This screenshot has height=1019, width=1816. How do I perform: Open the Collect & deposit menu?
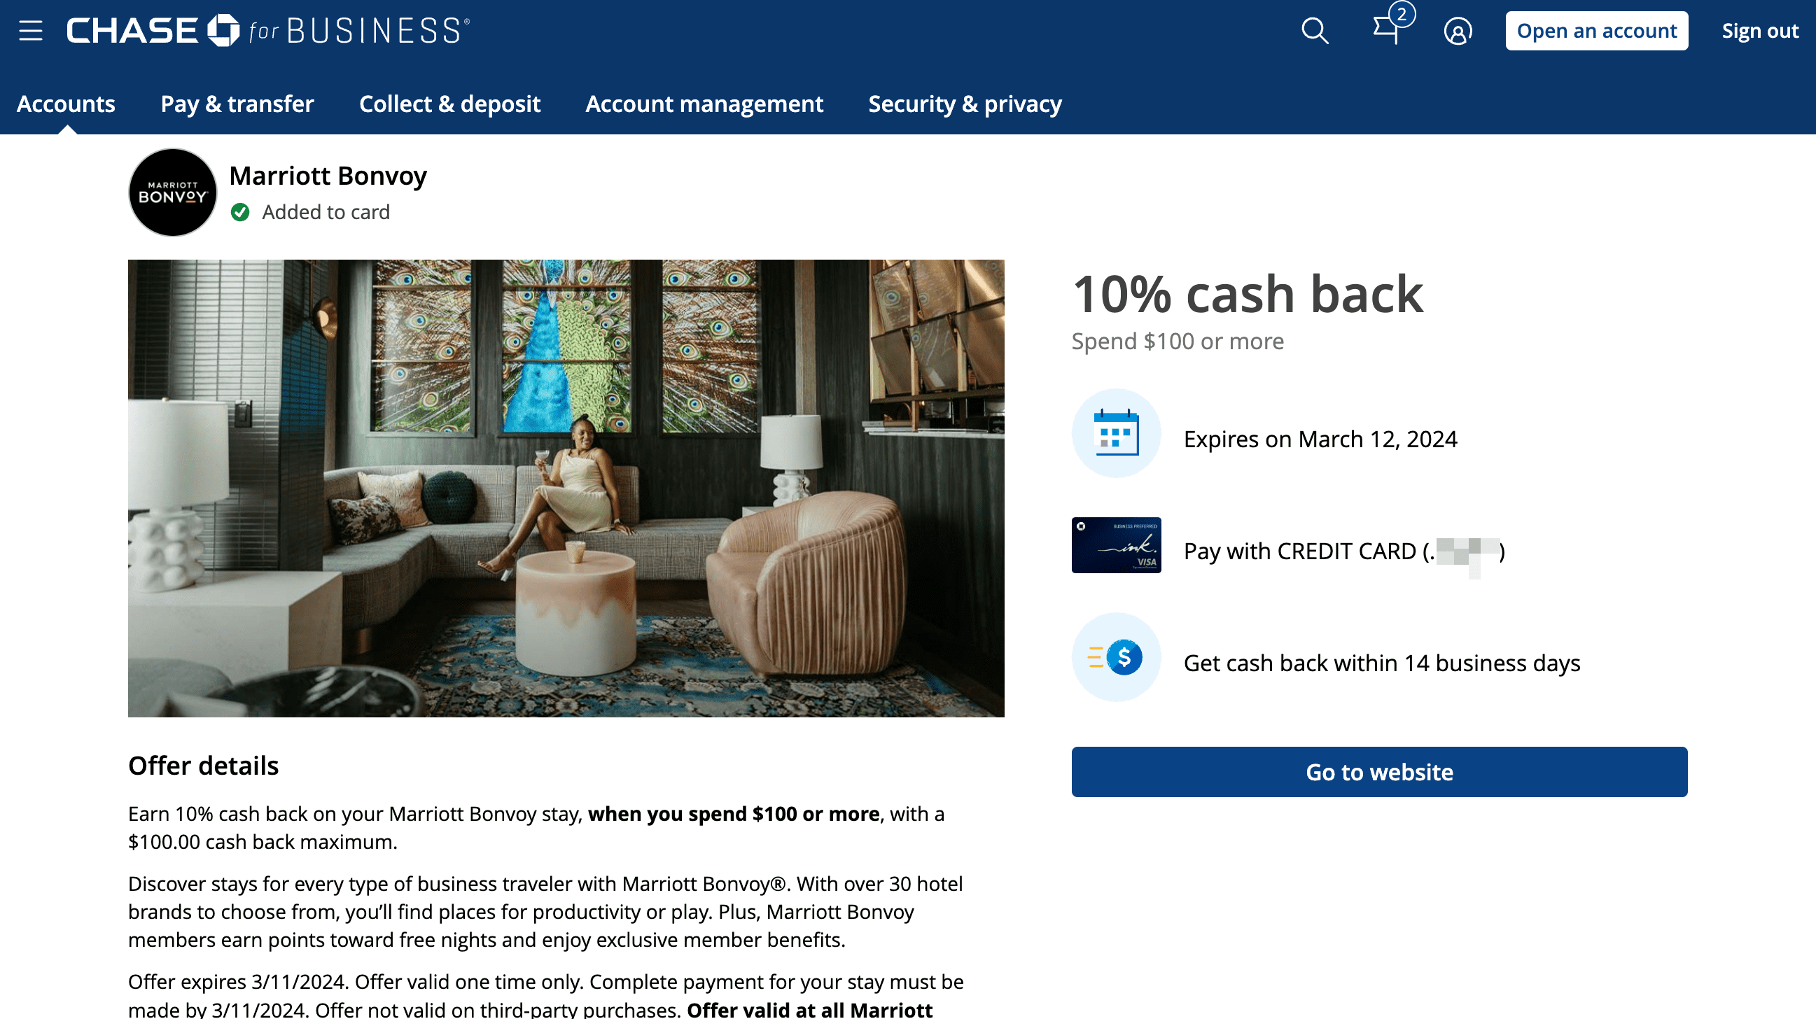pyautogui.click(x=449, y=104)
